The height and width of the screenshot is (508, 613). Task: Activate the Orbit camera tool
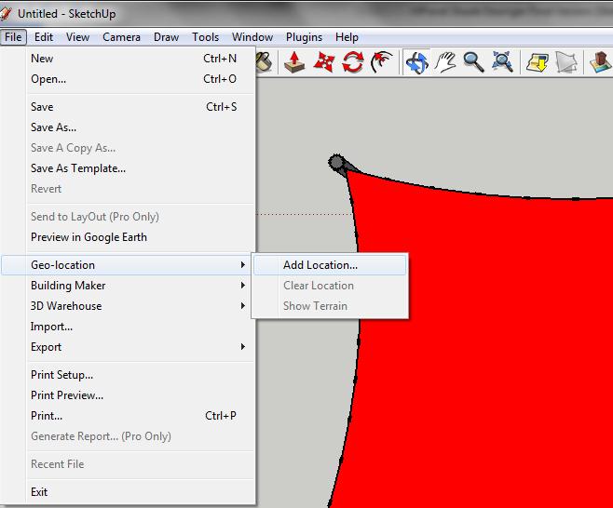(x=416, y=62)
